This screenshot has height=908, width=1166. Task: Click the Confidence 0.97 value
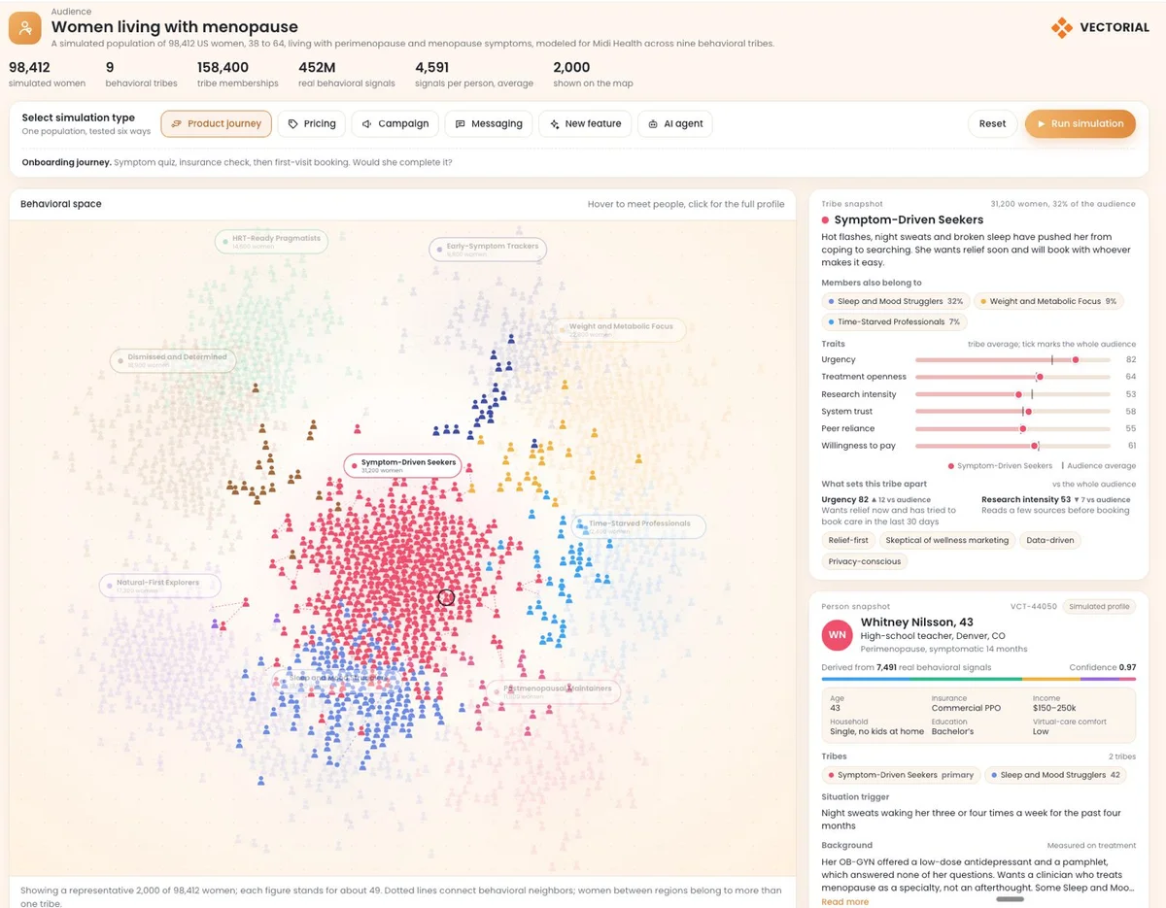[1103, 667]
